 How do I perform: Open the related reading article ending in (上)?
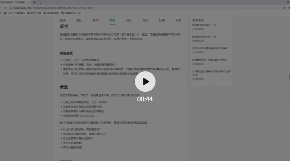[x=204, y=25]
